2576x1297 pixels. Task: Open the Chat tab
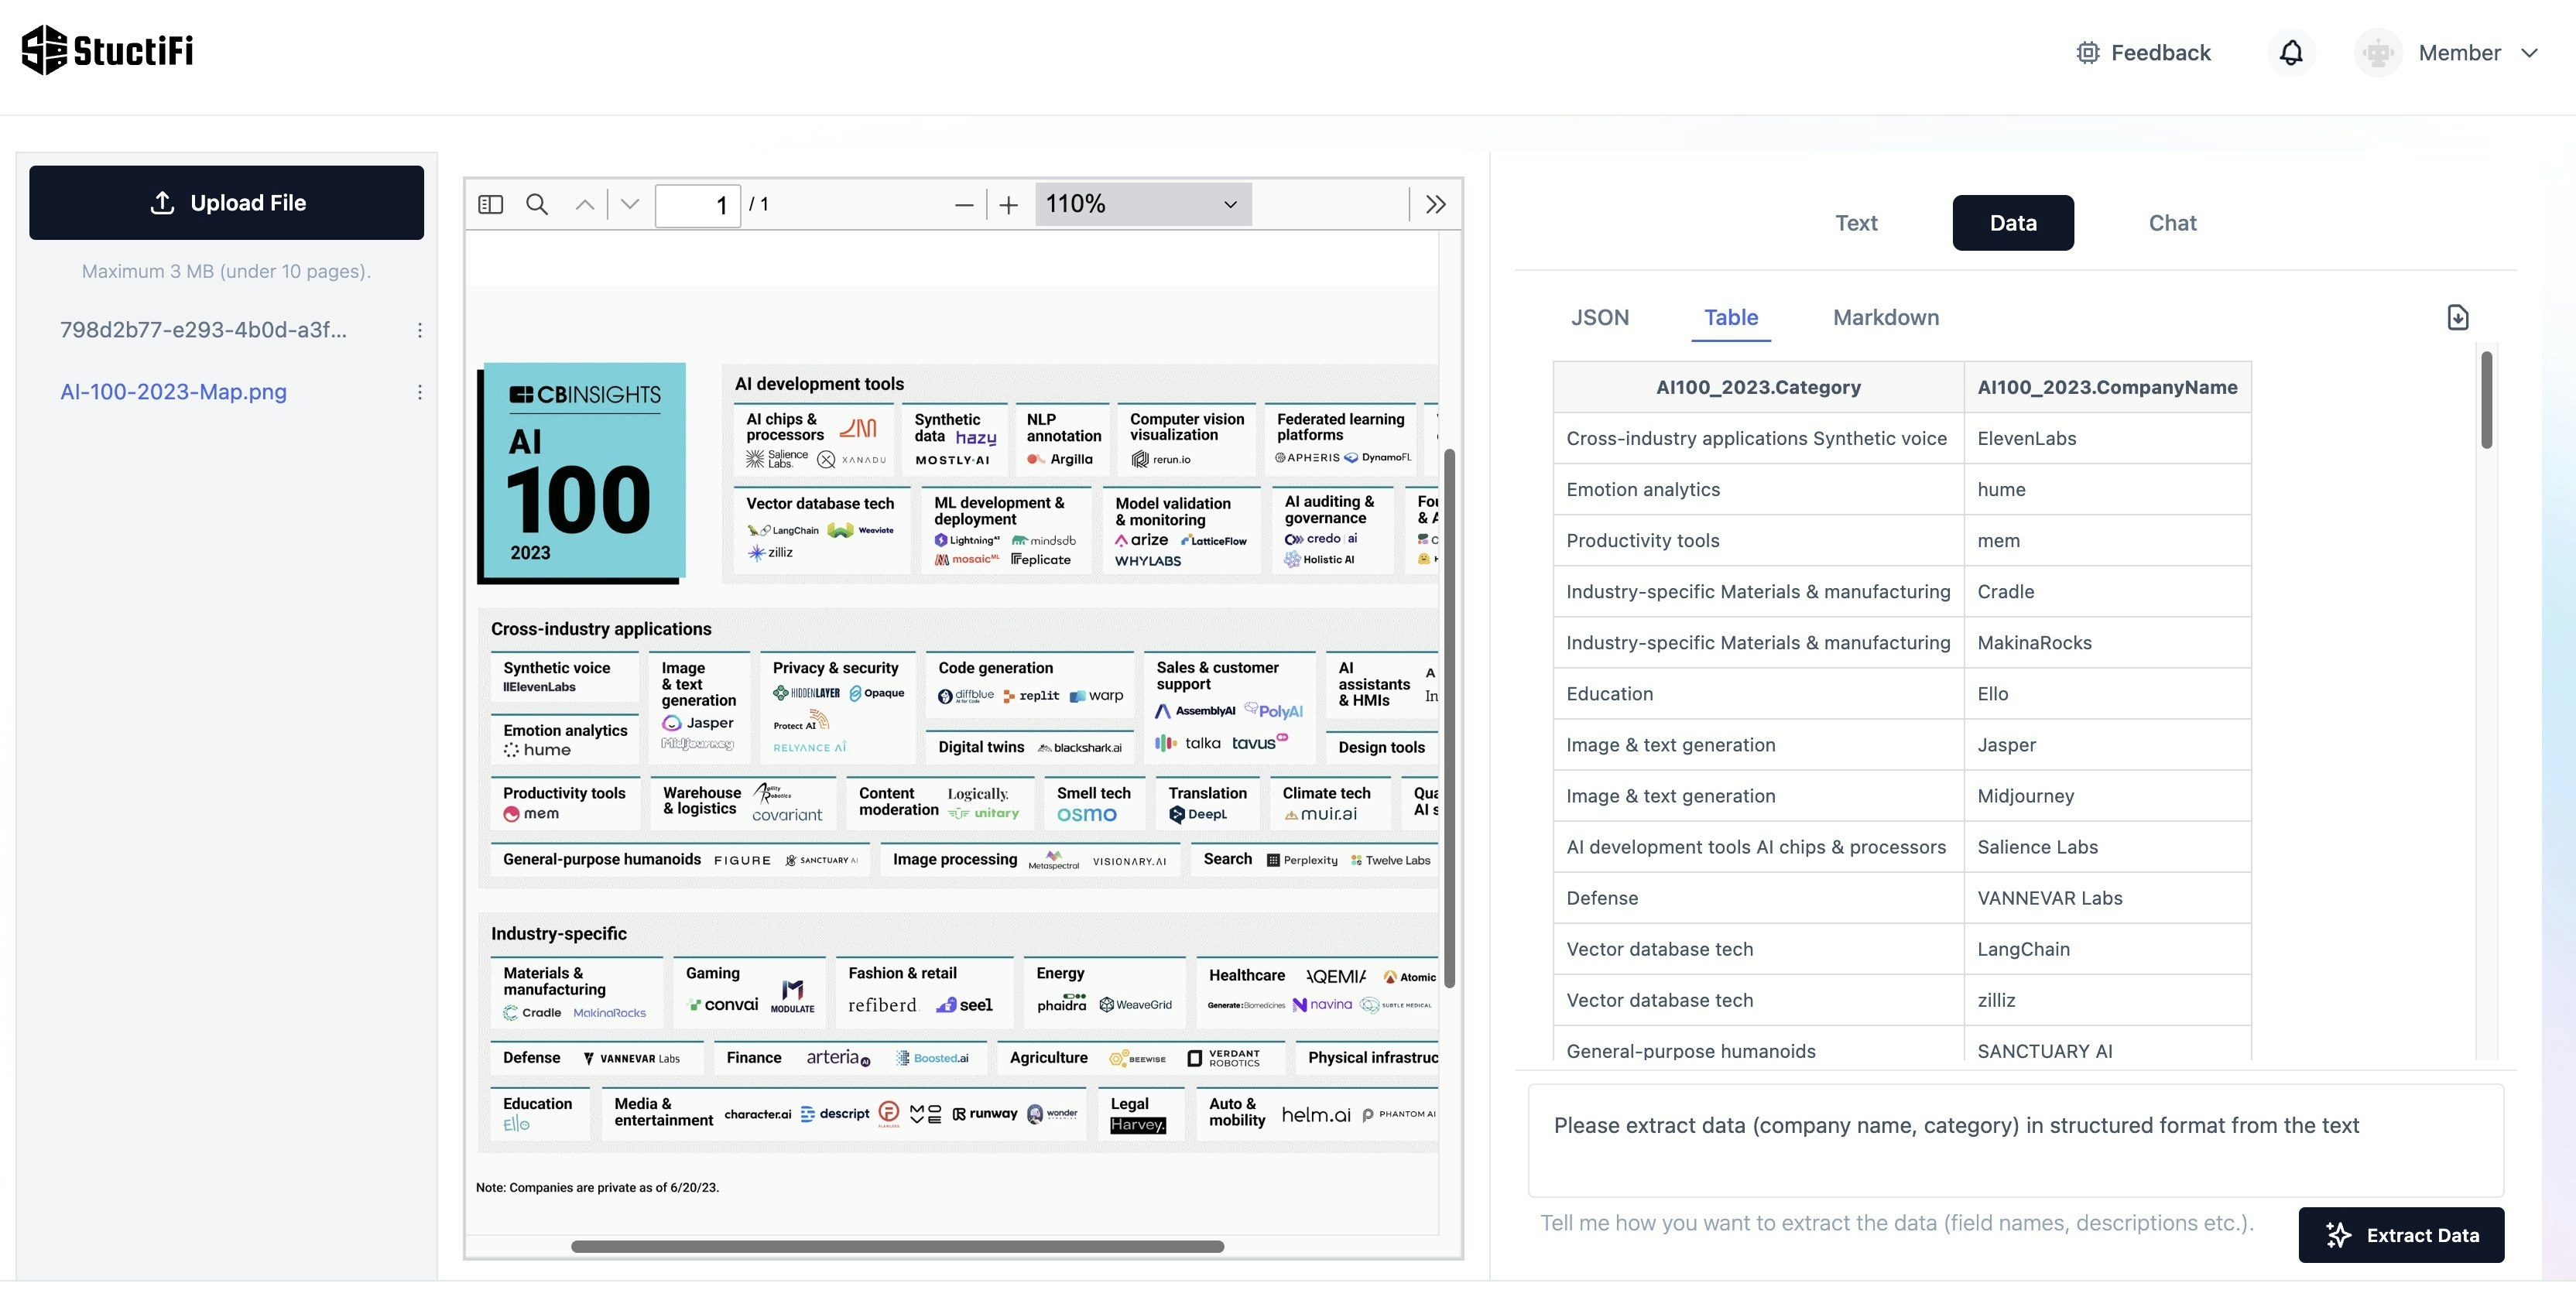[x=2172, y=223]
